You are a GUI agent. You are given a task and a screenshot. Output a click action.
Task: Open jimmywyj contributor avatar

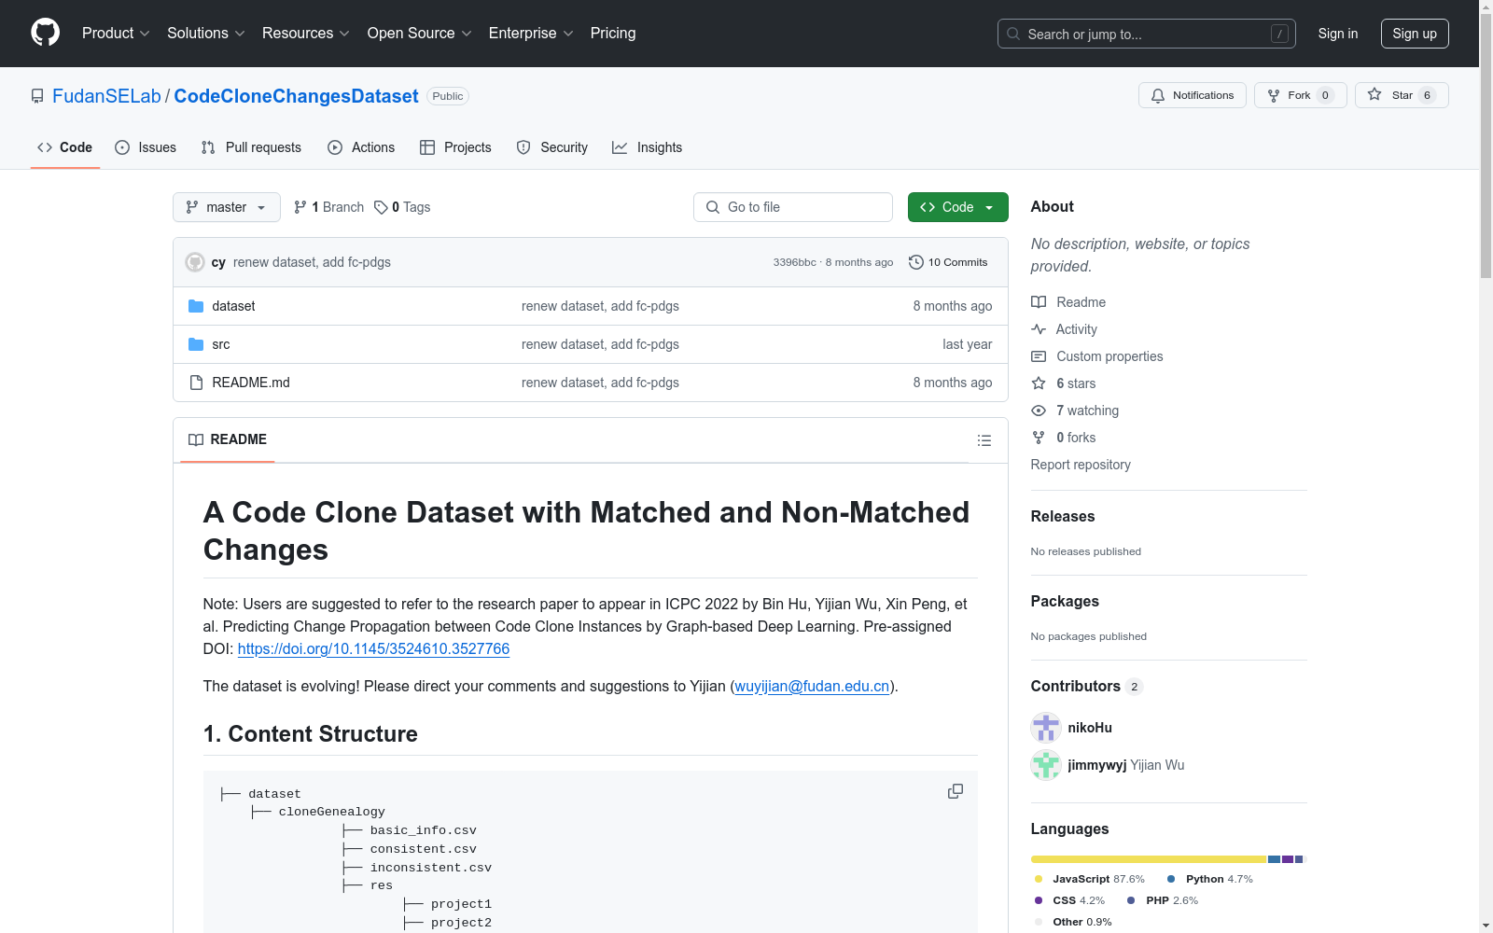(1046, 765)
